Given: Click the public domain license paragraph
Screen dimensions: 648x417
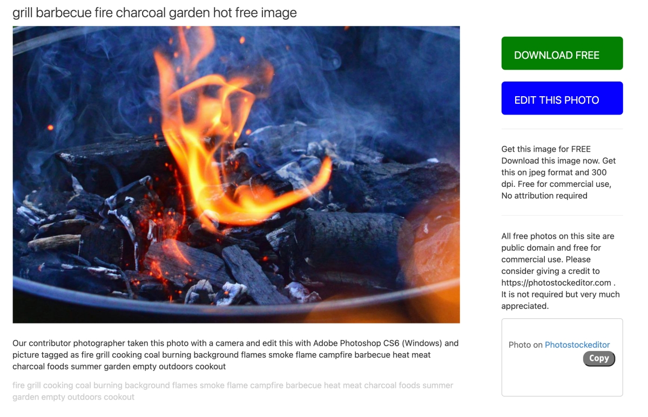Looking at the screenshot, I should tap(561, 271).
